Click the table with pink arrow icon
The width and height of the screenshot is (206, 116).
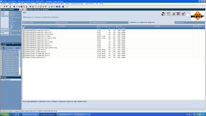click(x=168, y=14)
